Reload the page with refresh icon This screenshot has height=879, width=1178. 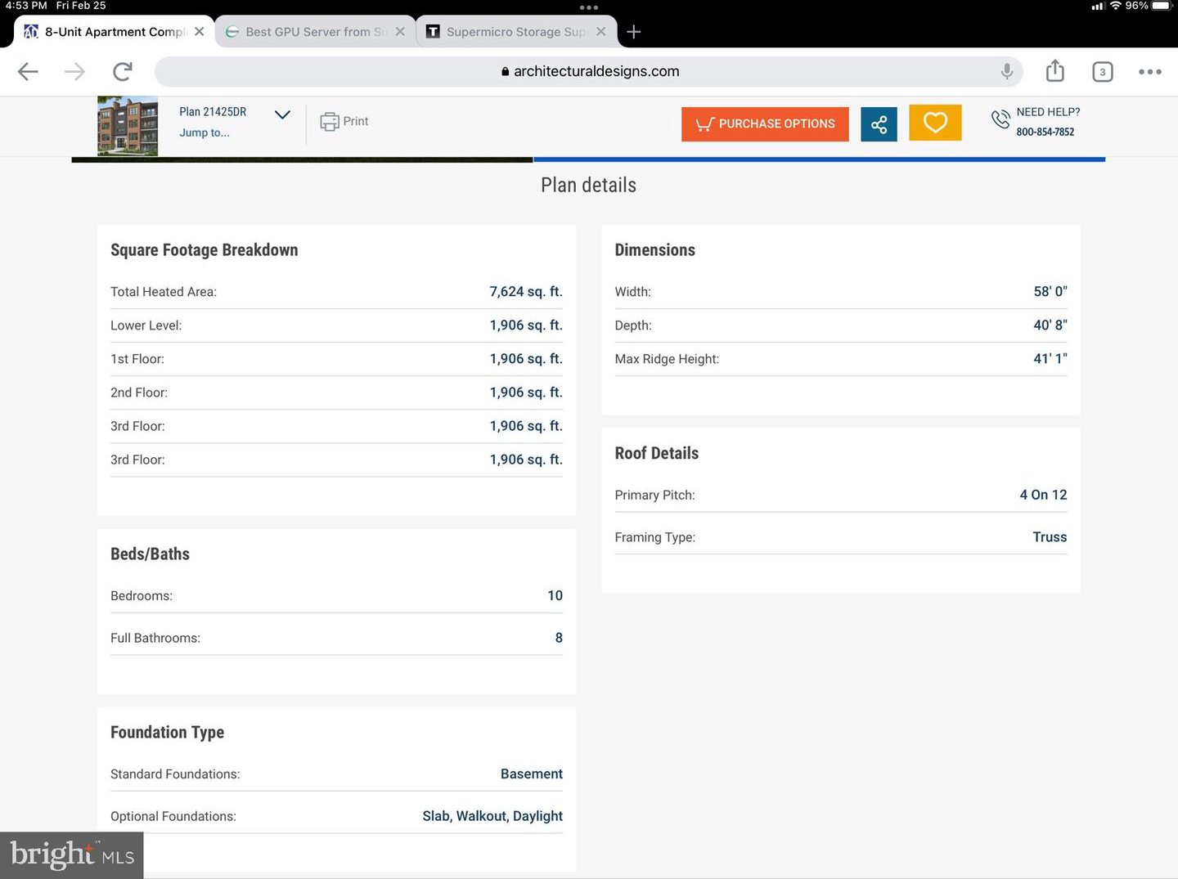123,72
